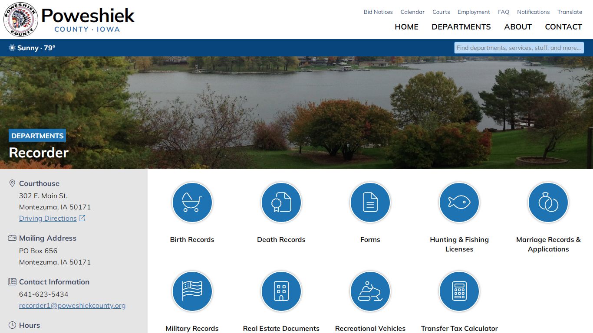Click the address 302 E. Main St.

tap(43, 196)
